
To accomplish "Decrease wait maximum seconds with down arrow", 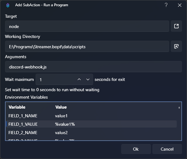I will coord(88,80).
